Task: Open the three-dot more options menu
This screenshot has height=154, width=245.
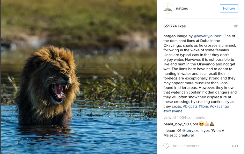Action: pos(235,146)
